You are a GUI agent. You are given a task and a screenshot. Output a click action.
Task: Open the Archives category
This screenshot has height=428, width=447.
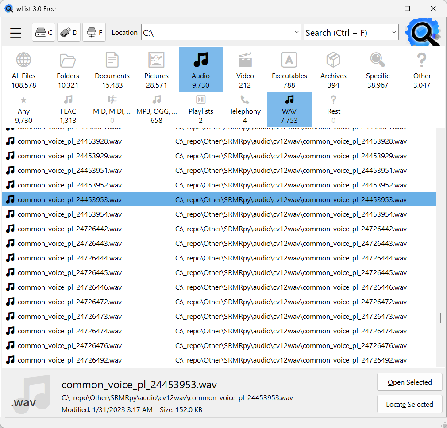coord(333,69)
